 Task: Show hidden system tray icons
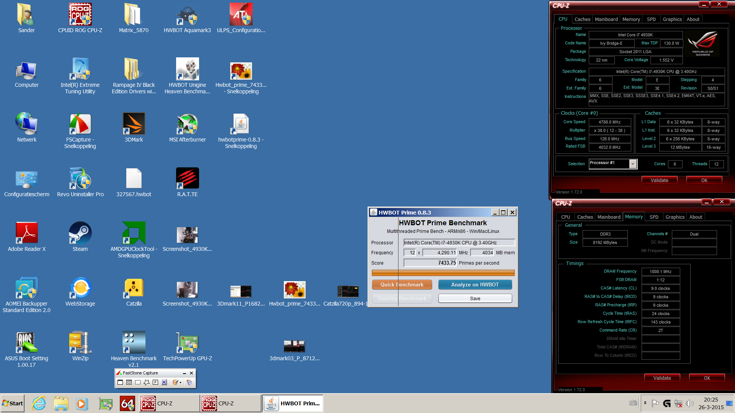point(645,403)
